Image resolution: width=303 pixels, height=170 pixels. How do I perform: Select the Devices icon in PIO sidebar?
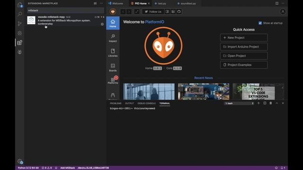point(113,95)
